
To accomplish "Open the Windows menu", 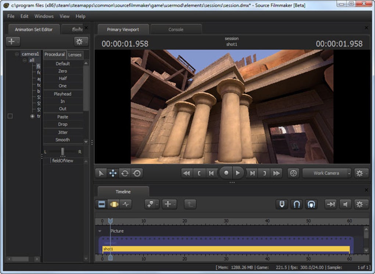I will click(44, 16).
